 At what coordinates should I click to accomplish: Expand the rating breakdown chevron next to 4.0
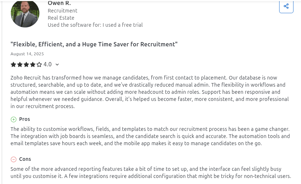coord(57,65)
